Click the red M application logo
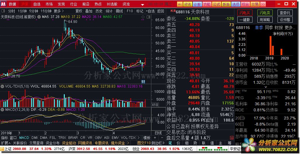The image size is (300, 154). tap(3, 4)
